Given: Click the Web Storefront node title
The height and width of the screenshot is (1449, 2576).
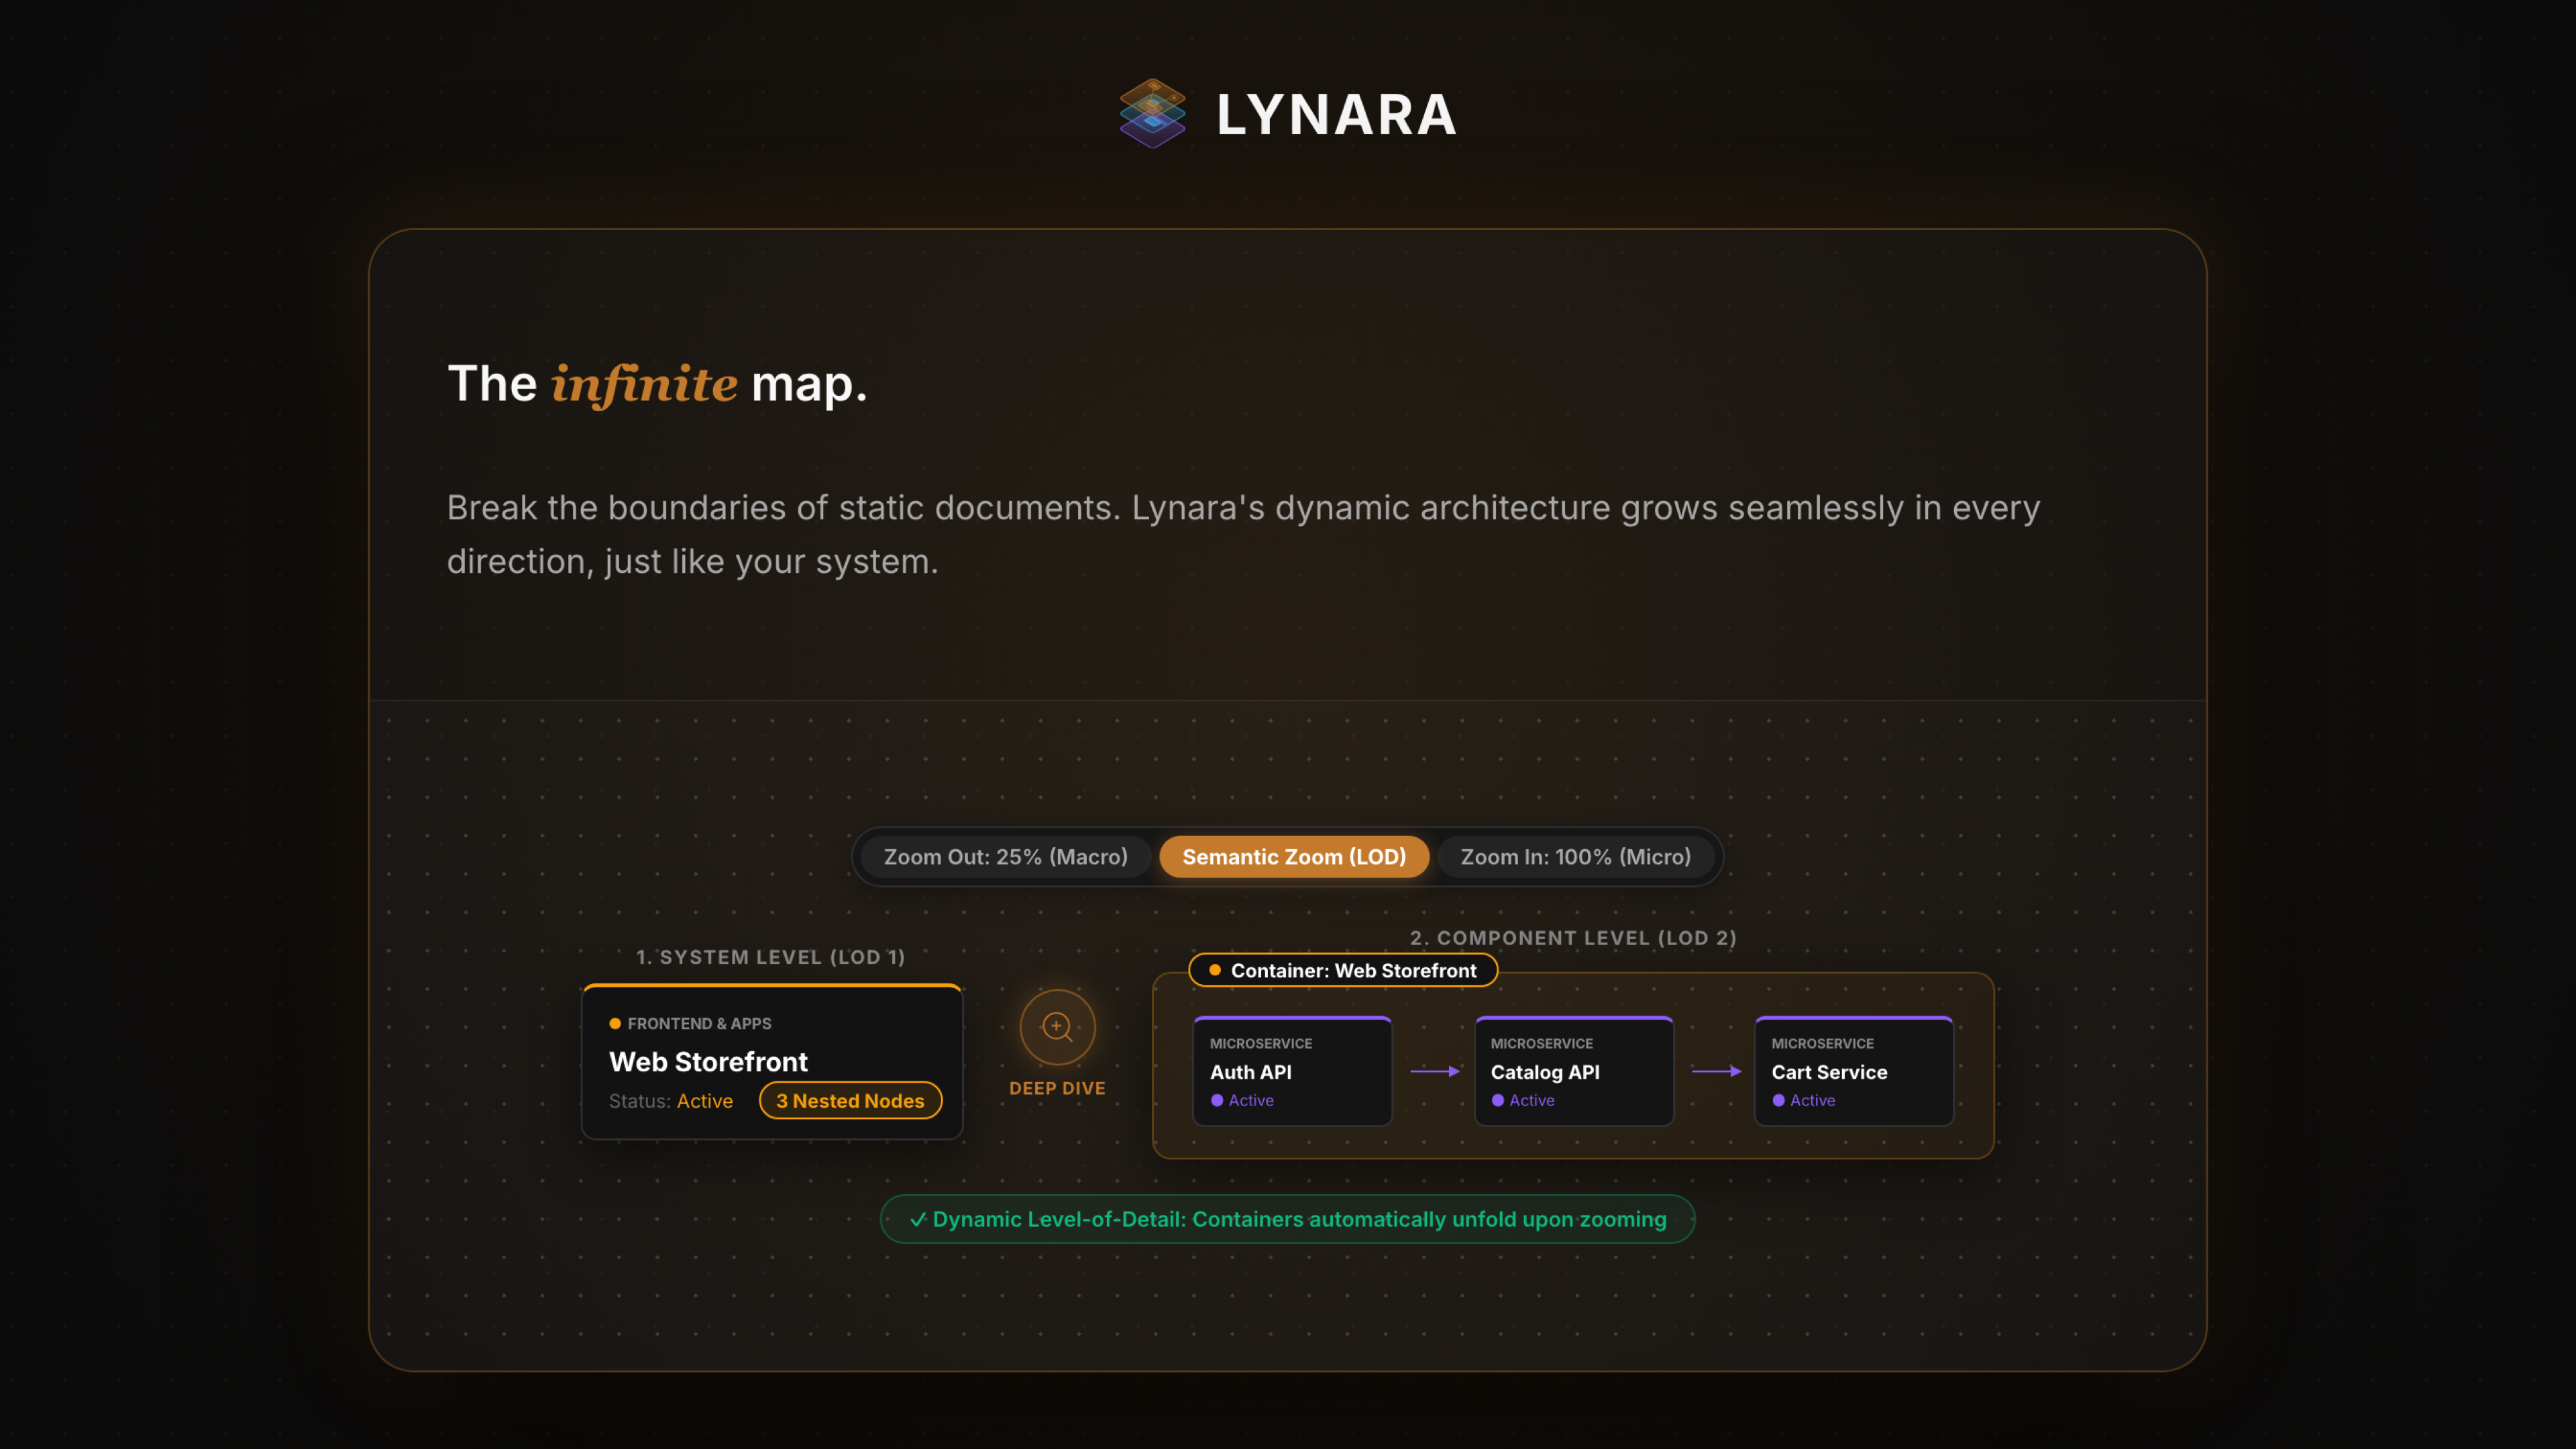Looking at the screenshot, I should [708, 1061].
